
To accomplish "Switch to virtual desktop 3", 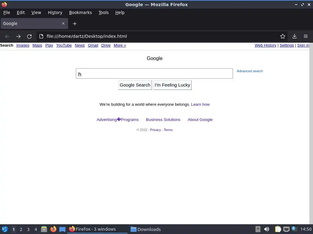I will [x=28, y=229].
